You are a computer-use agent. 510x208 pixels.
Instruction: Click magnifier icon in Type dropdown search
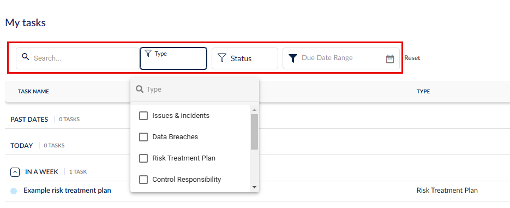pyautogui.click(x=140, y=89)
